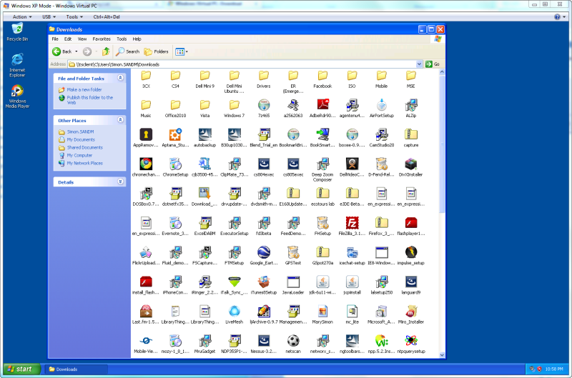Select the DivXInstaller icon

pyautogui.click(x=410, y=164)
